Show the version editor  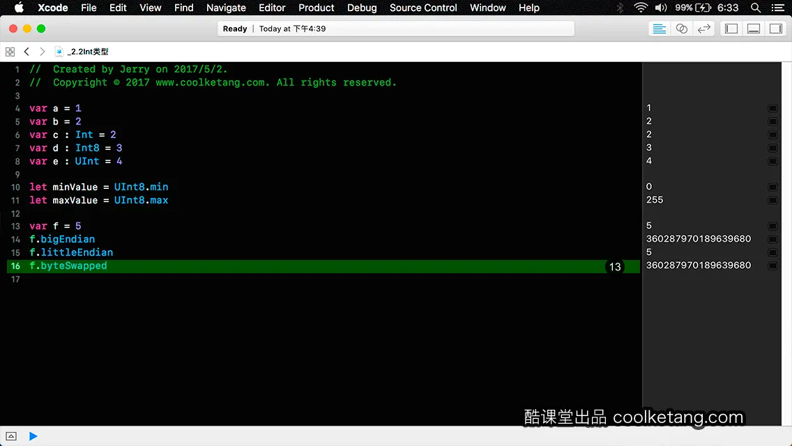(x=703, y=29)
